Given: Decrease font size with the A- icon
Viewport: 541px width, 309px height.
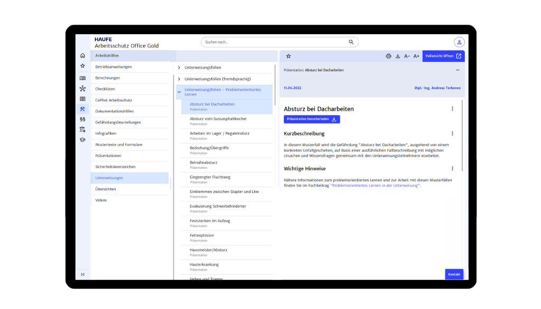Looking at the screenshot, I should (407, 56).
